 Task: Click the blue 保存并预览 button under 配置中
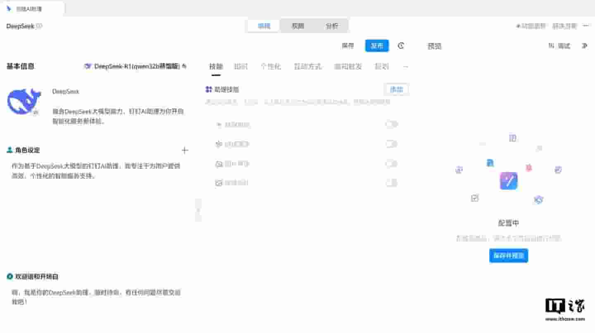[x=508, y=256]
